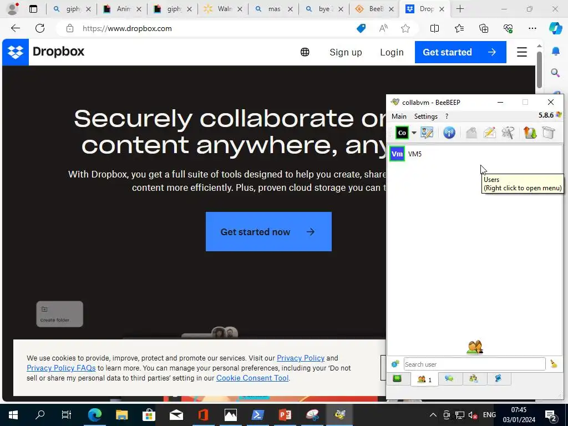Click the Get started button in Dropbox header
Screen dimensions: 568x426
coord(460,52)
